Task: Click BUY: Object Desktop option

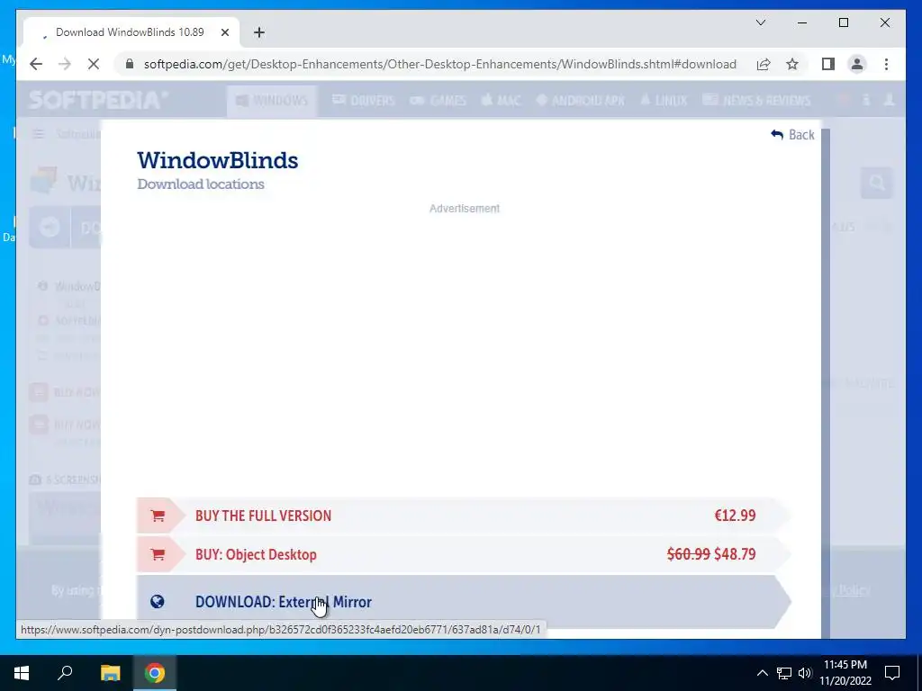Action: tap(464, 554)
